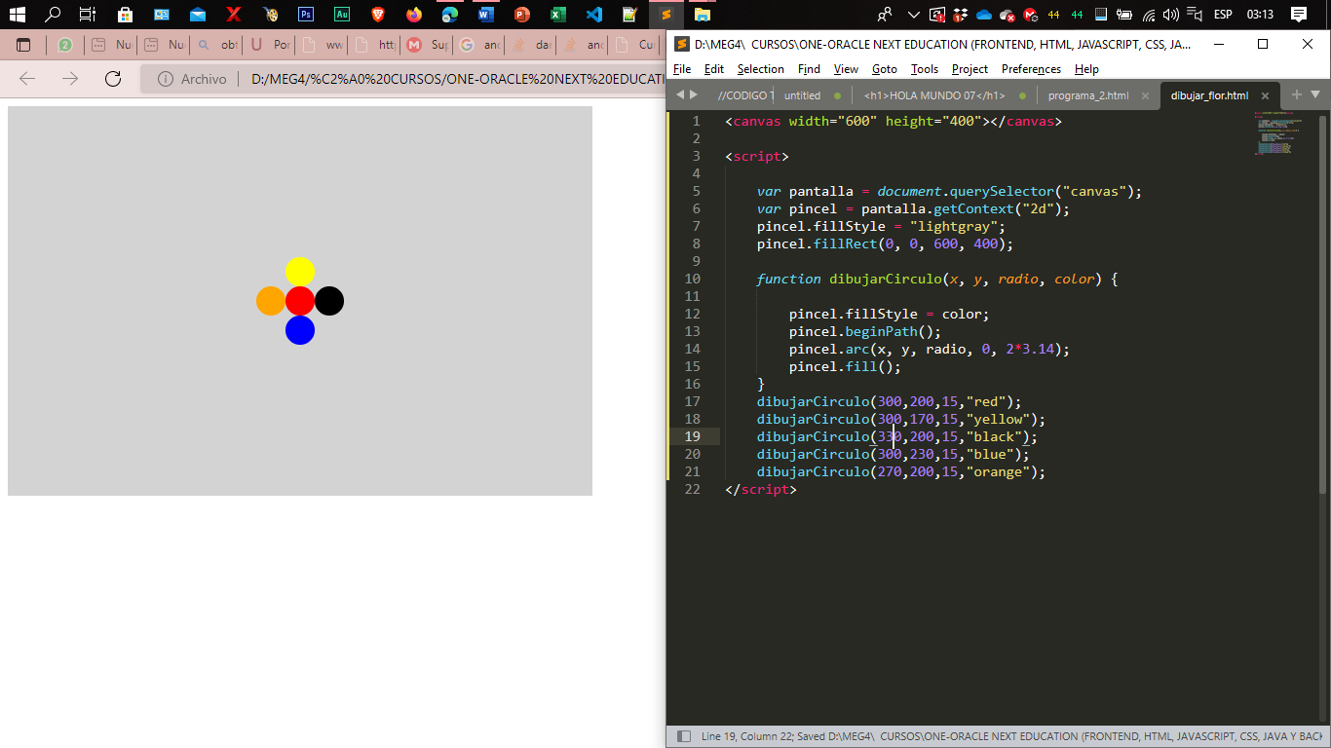
Task: Open Notepad++ from the taskbar
Action: point(629,15)
